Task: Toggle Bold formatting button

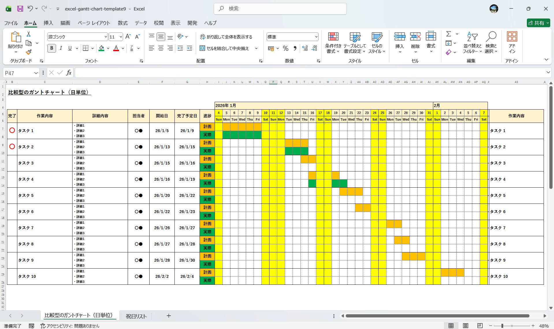Action: click(x=52, y=48)
